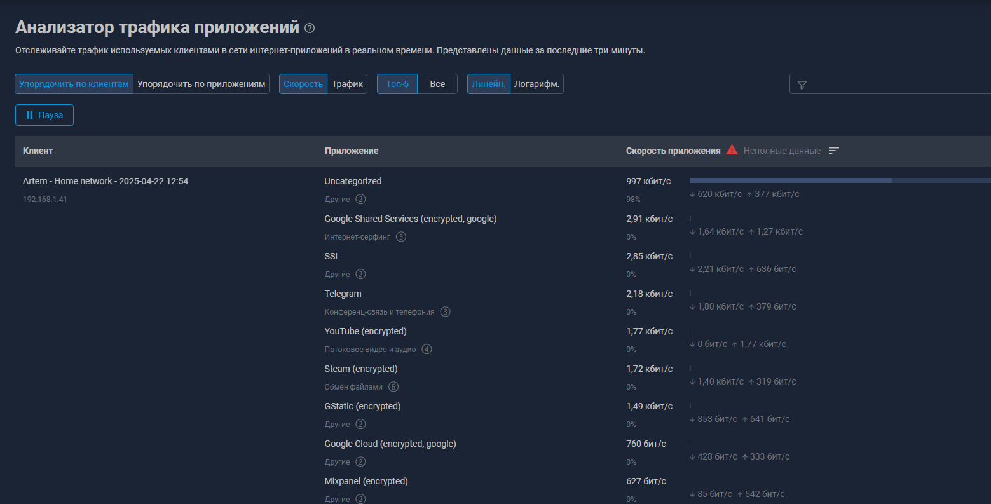Click category badge 5 next to Интернет-серфинг
The width and height of the screenshot is (991, 504).
pyautogui.click(x=401, y=237)
